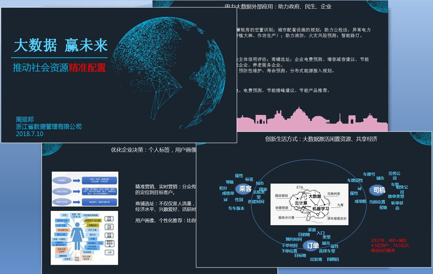This screenshot has height=274, width=433.
Task: Click the 专车版本 tag
Action: (236, 208)
